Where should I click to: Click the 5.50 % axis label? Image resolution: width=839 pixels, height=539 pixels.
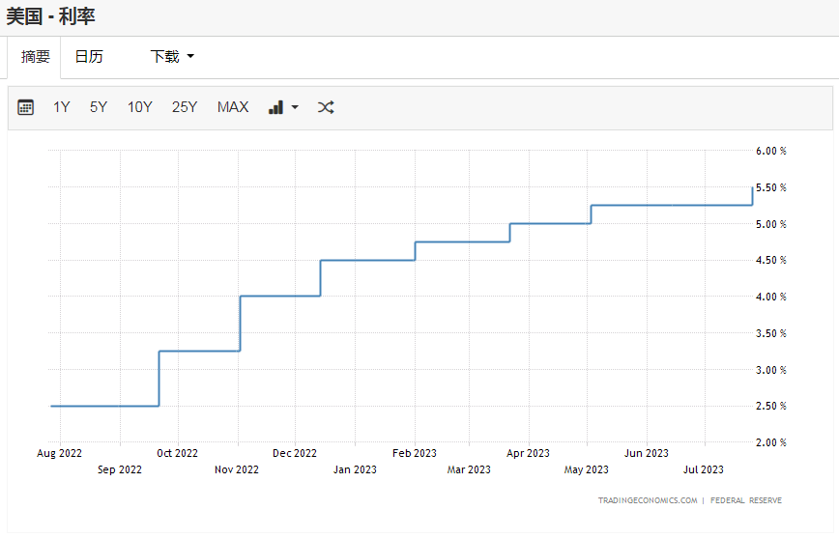771,187
